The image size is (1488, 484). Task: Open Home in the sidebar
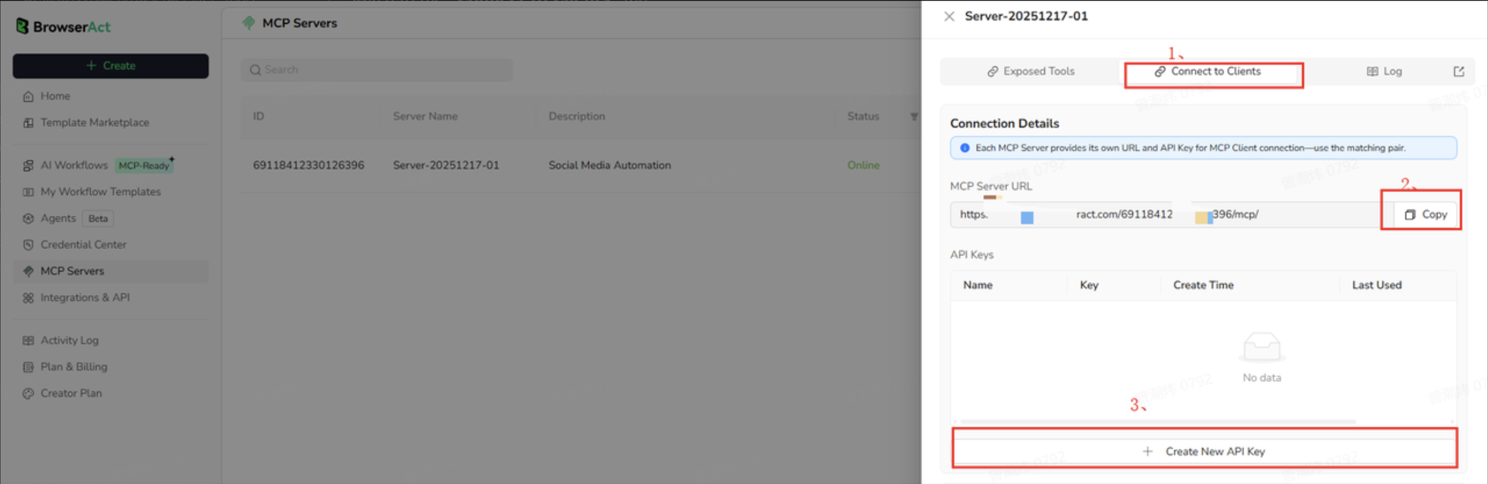coord(55,96)
